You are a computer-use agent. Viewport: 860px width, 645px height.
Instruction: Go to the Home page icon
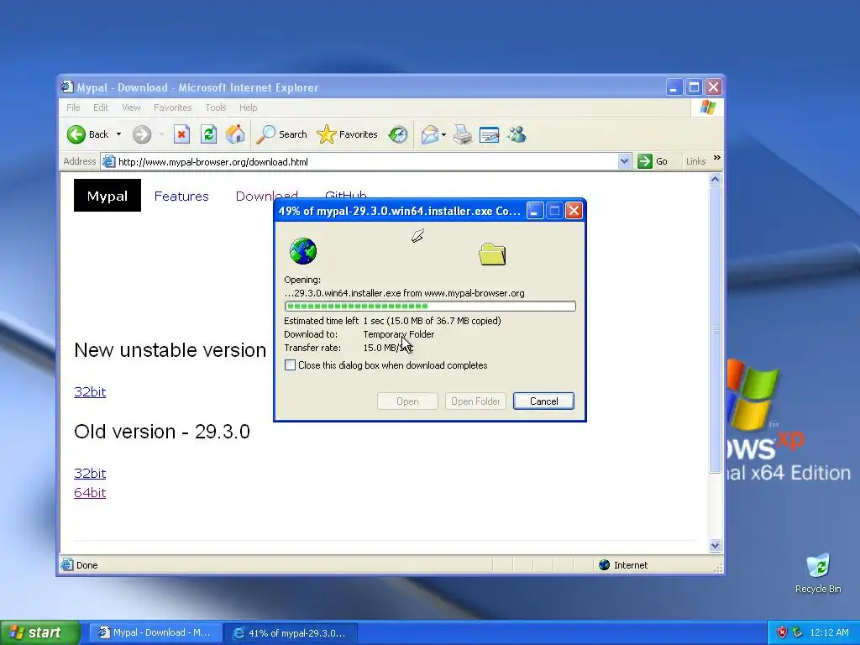pos(235,134)
